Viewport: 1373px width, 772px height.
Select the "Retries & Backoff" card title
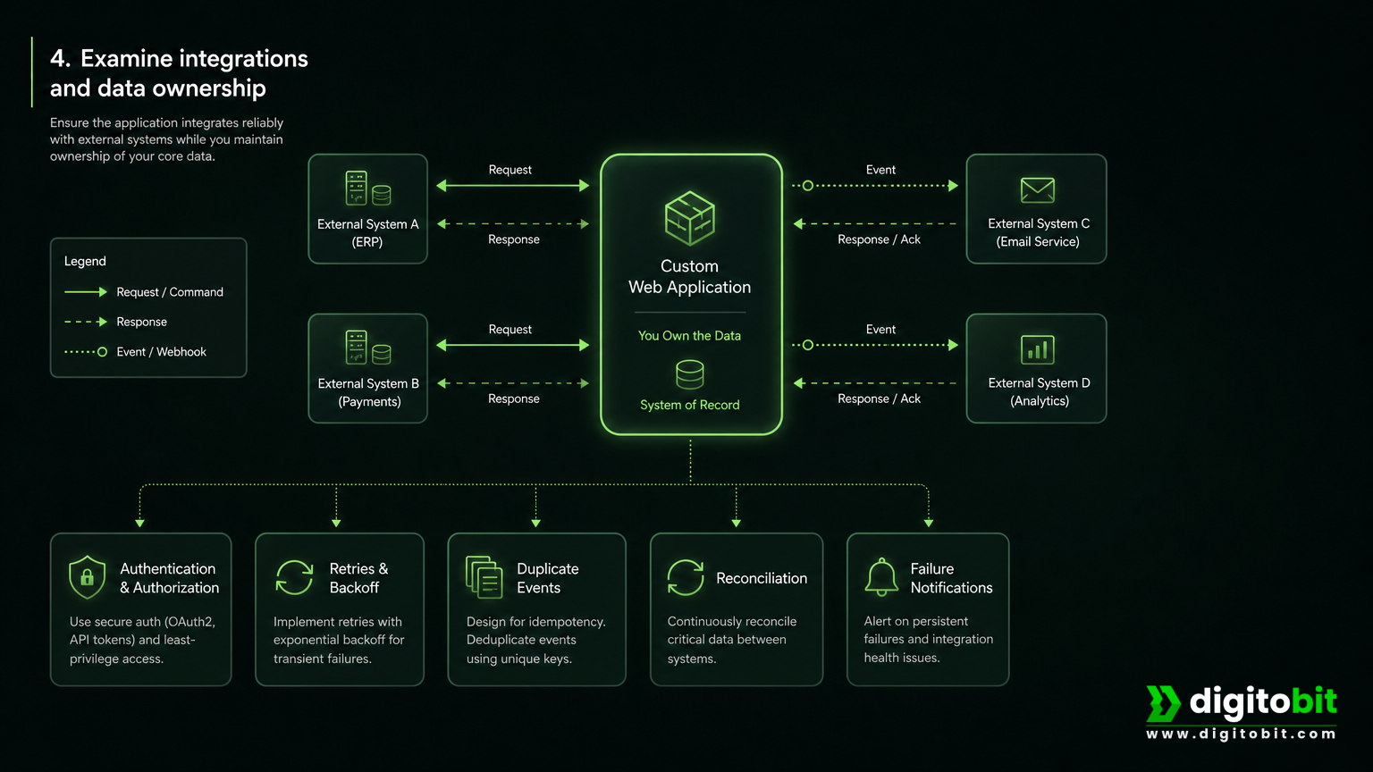pyautogui.click(x=358, y=578)
